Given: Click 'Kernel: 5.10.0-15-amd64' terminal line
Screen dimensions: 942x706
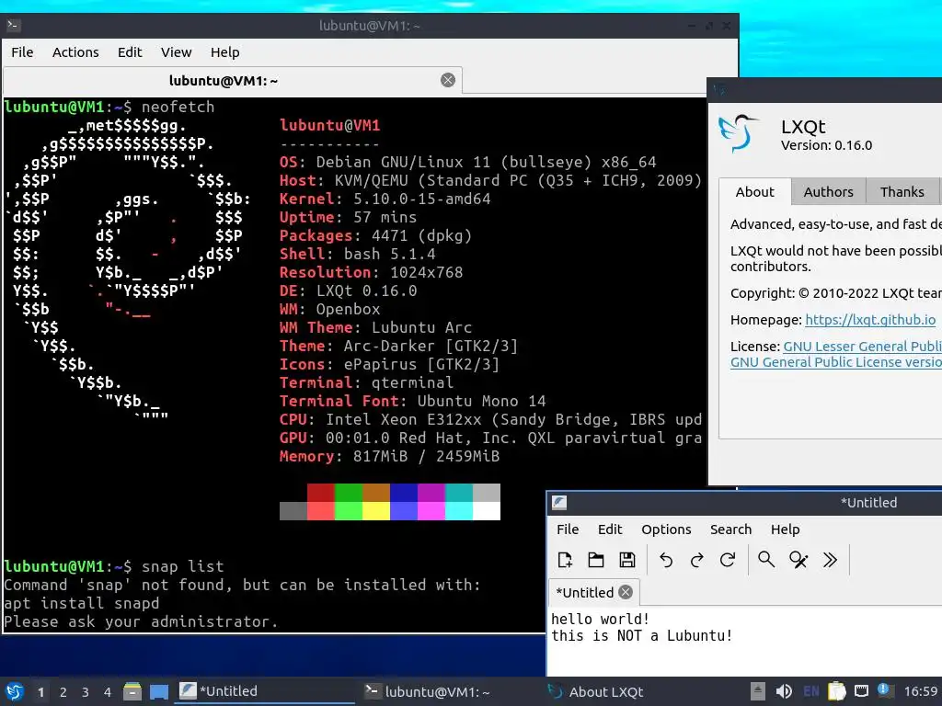Looking at the screenshot, I should tap(385, 199).
